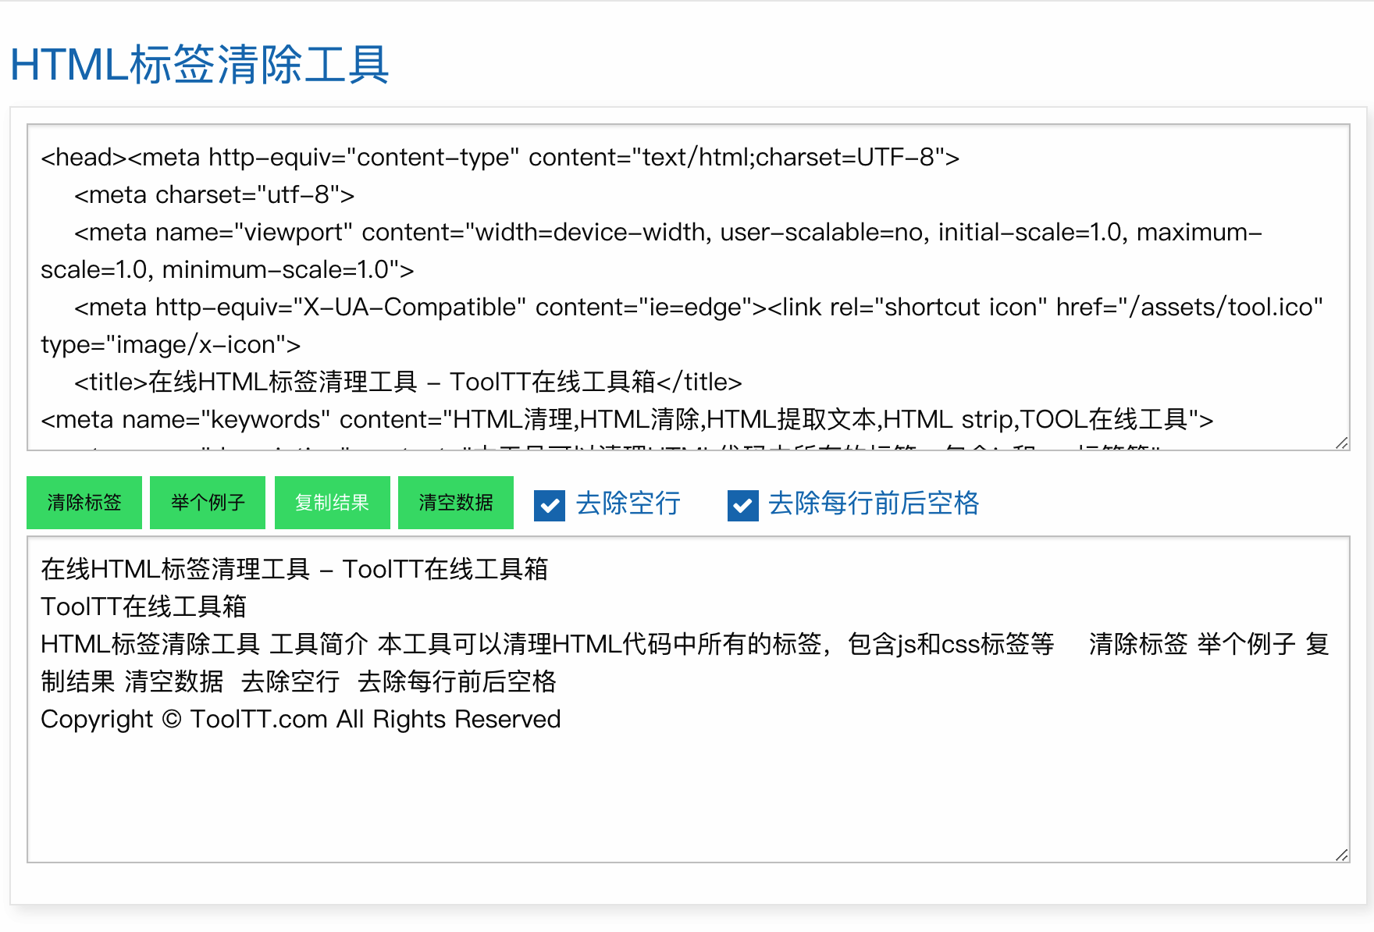Focus the HTML source input textarea
The image size is (1374, 932).
click(x=688, y=287)
